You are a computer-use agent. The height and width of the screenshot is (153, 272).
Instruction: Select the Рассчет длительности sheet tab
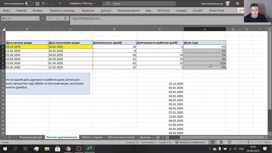(62, 137)
